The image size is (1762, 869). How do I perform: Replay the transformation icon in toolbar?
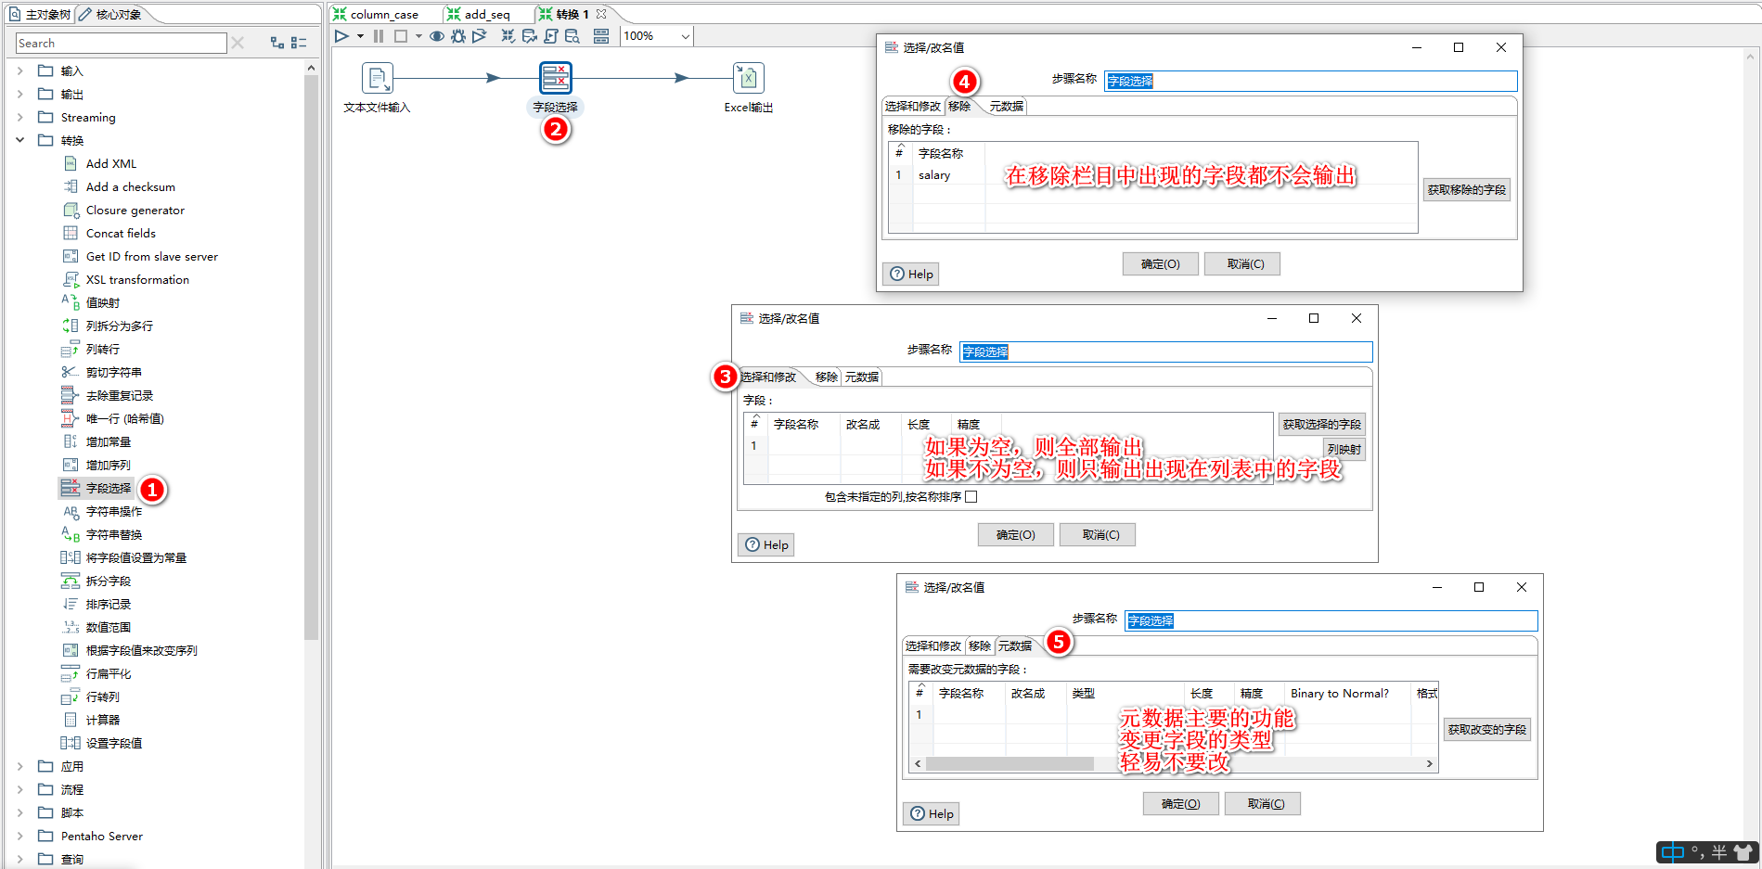(480, 36)
